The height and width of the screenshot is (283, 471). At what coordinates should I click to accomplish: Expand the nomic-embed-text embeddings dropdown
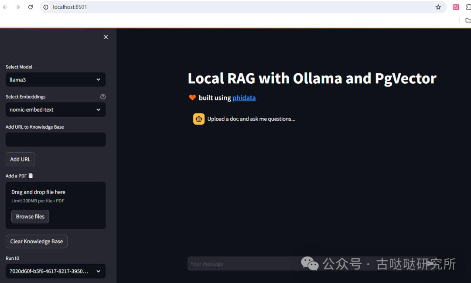[55, 110]
